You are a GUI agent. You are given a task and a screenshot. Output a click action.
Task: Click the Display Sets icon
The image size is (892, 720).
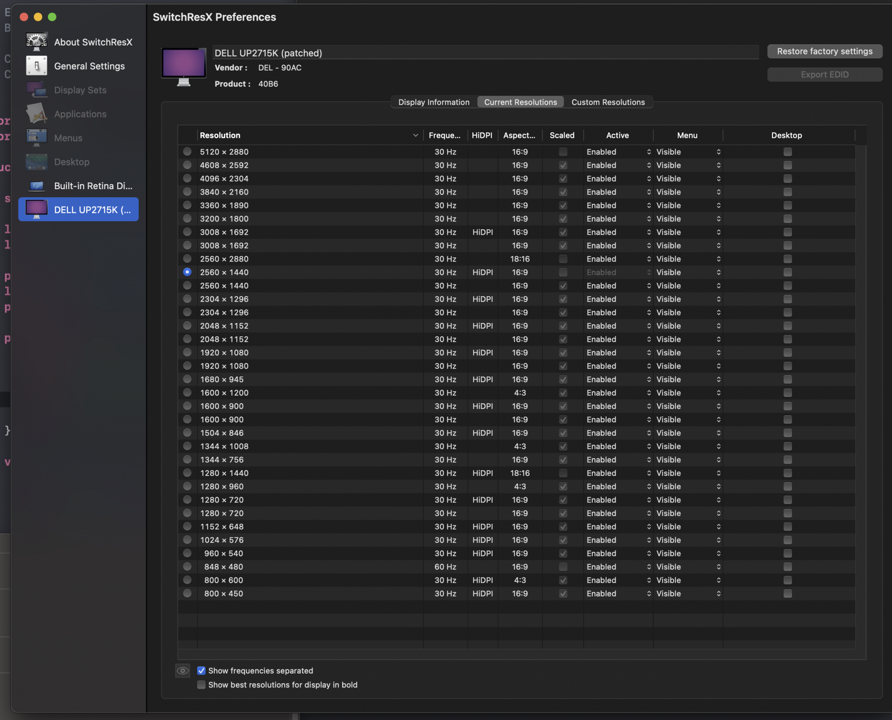click(x=36, y=90)
